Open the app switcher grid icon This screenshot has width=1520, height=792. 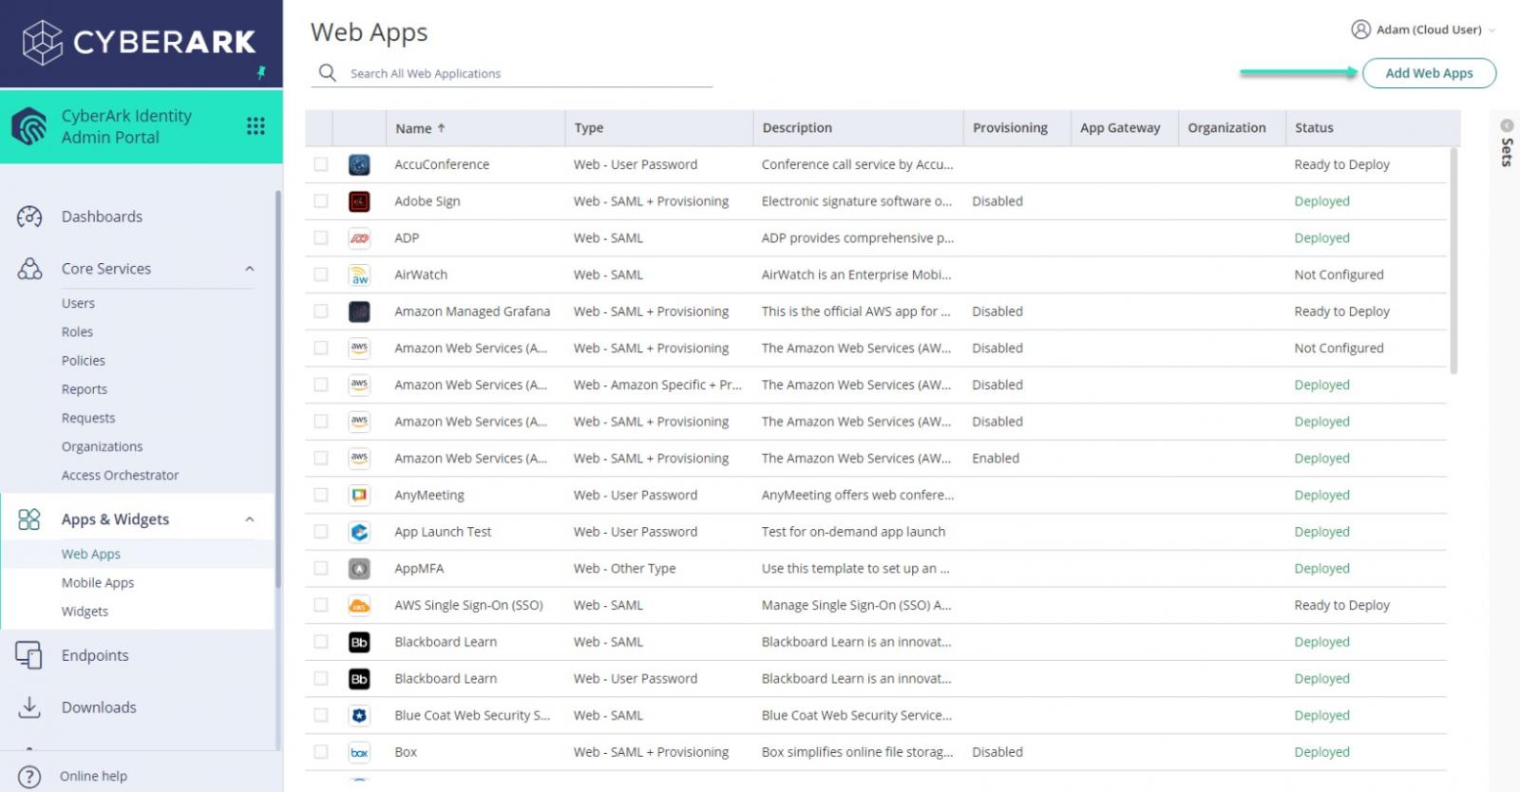[x=256, y=126]
